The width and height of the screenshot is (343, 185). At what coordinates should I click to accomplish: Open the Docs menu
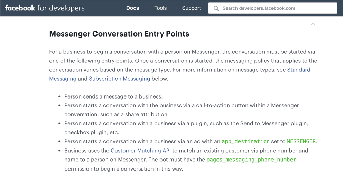point(132,8)
